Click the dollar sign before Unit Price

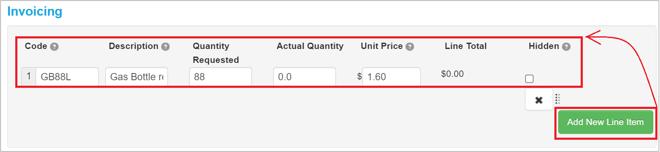tap(359, 77)
